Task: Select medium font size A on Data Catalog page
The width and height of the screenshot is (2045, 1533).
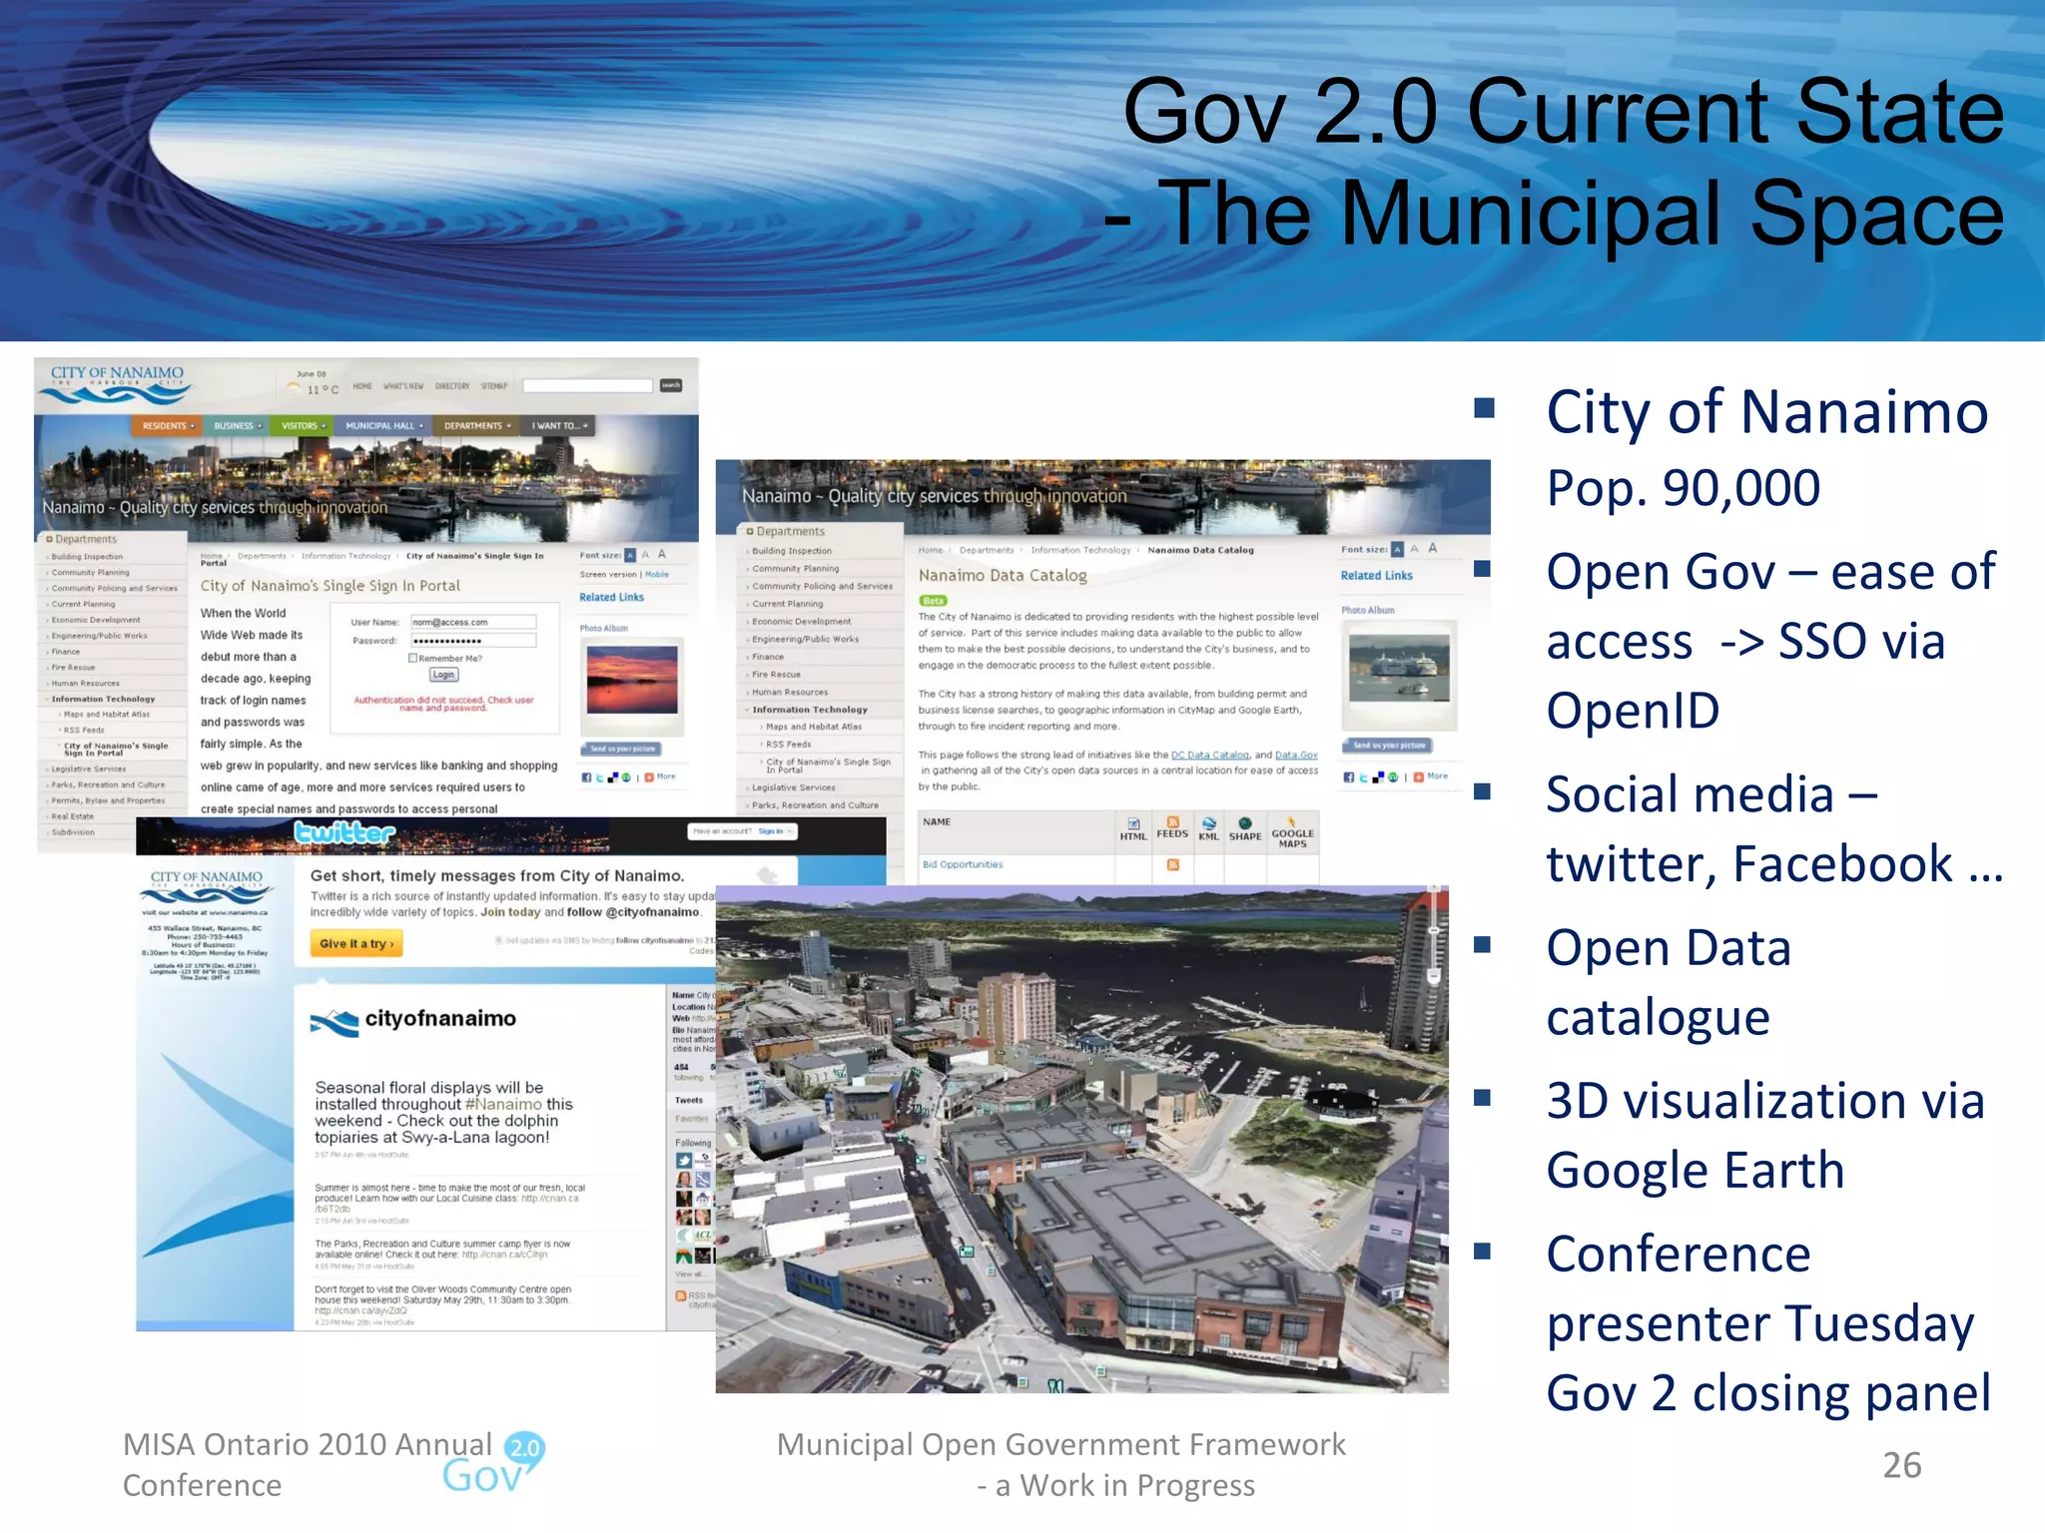Action: click(1414, 549)
